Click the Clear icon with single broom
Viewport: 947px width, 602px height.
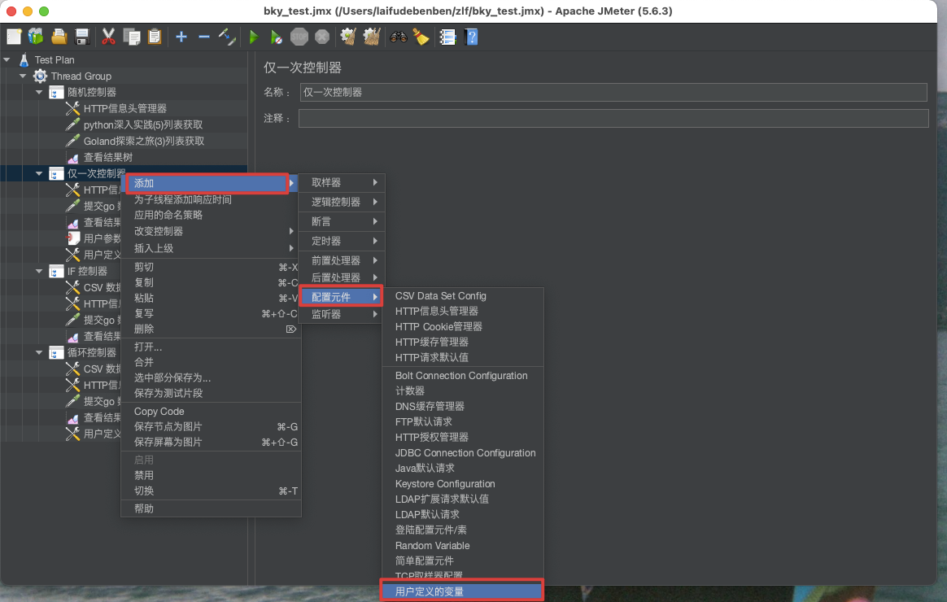tap(348, 37)
